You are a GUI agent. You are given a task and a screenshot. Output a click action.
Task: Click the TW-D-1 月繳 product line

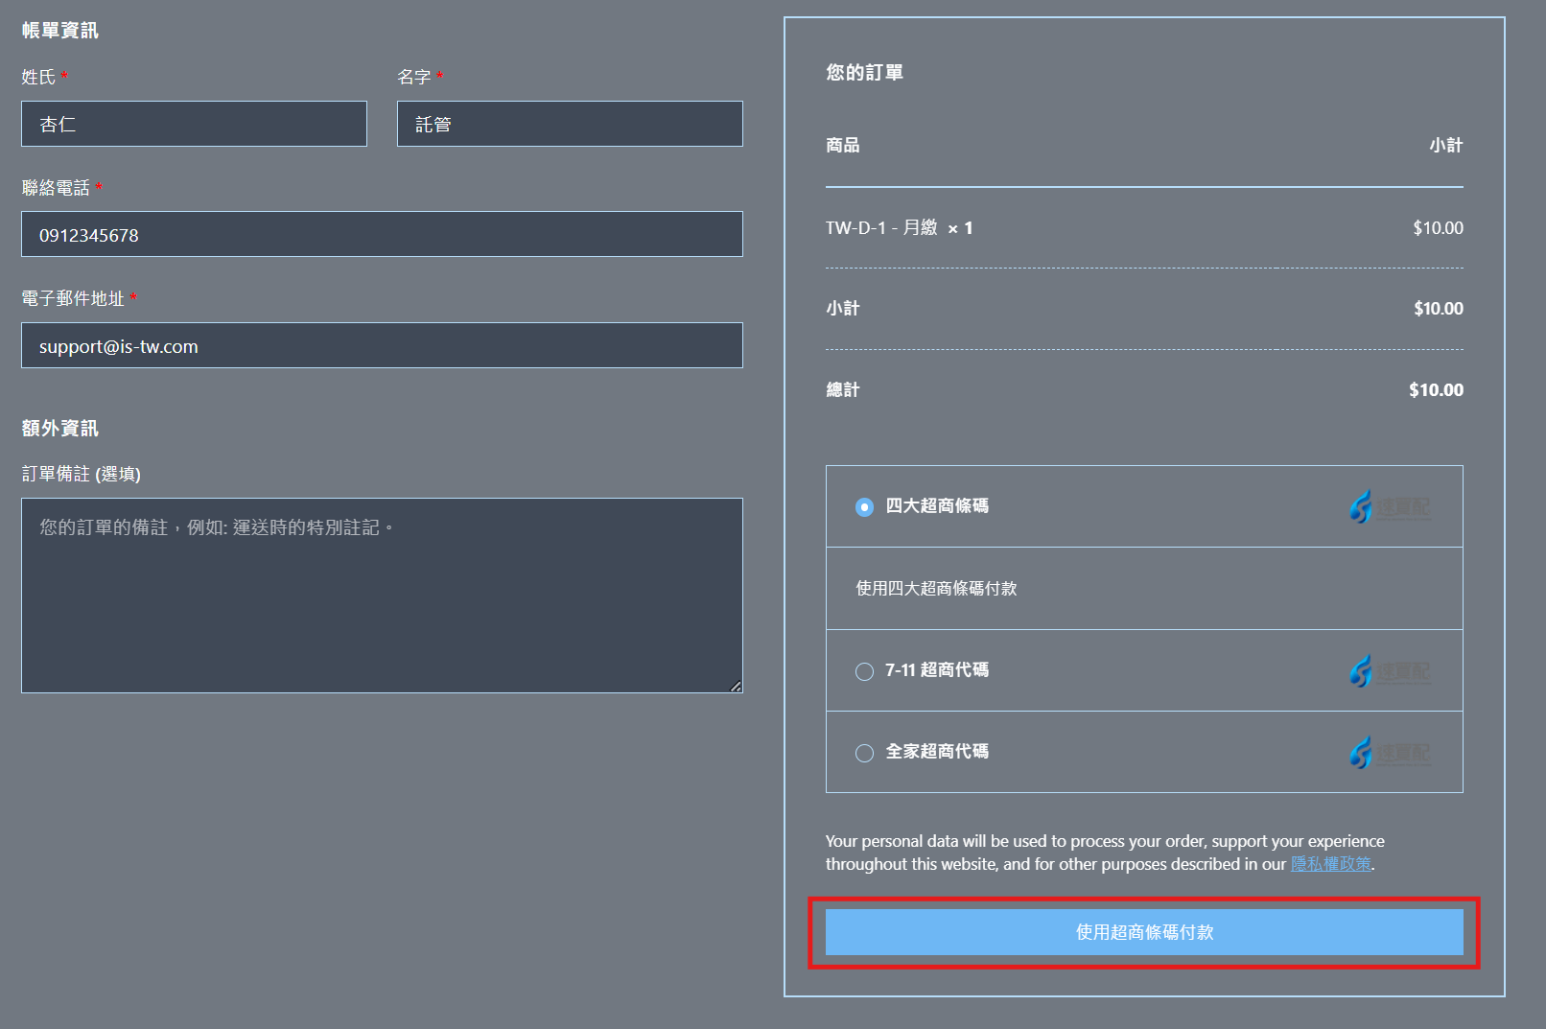point(881,228)
